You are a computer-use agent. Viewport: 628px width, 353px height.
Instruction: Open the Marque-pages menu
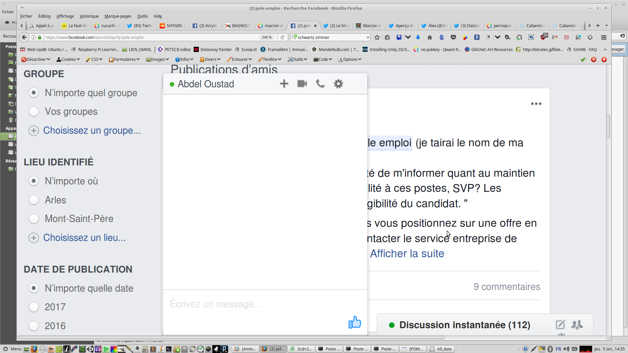118,16
